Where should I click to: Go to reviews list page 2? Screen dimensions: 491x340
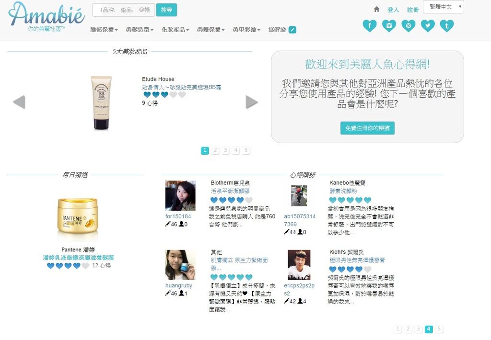pos(408,329)
